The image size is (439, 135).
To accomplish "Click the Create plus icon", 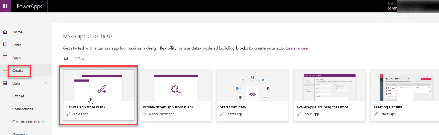I will click(x=5, y=70).
